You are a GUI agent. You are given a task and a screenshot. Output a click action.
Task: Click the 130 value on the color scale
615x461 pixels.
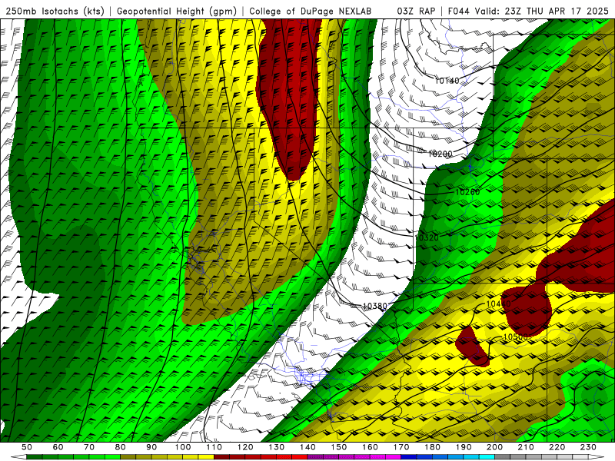click(276, 447)
